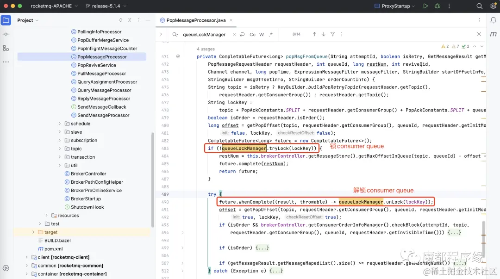The image size is (500, 279).
Task: Open BrokerStartup class
Action: point(86,198)
